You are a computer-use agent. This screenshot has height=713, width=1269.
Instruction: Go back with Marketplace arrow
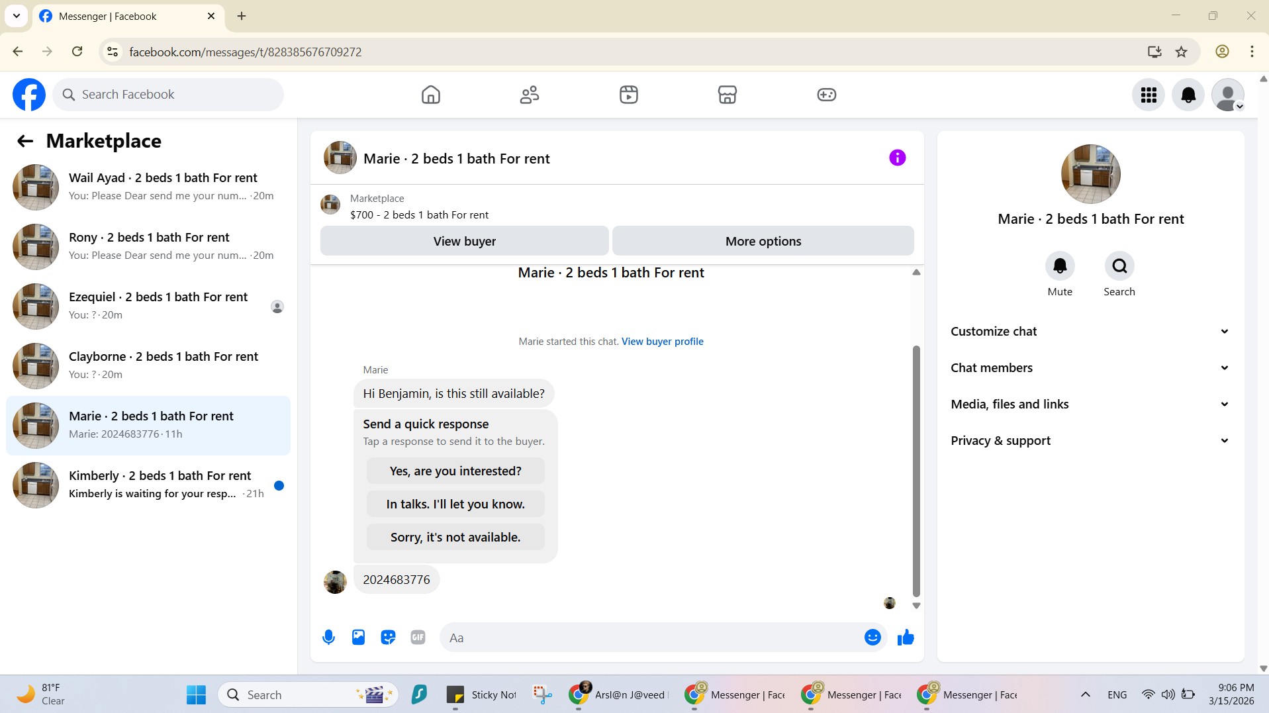tap(25, 141)
